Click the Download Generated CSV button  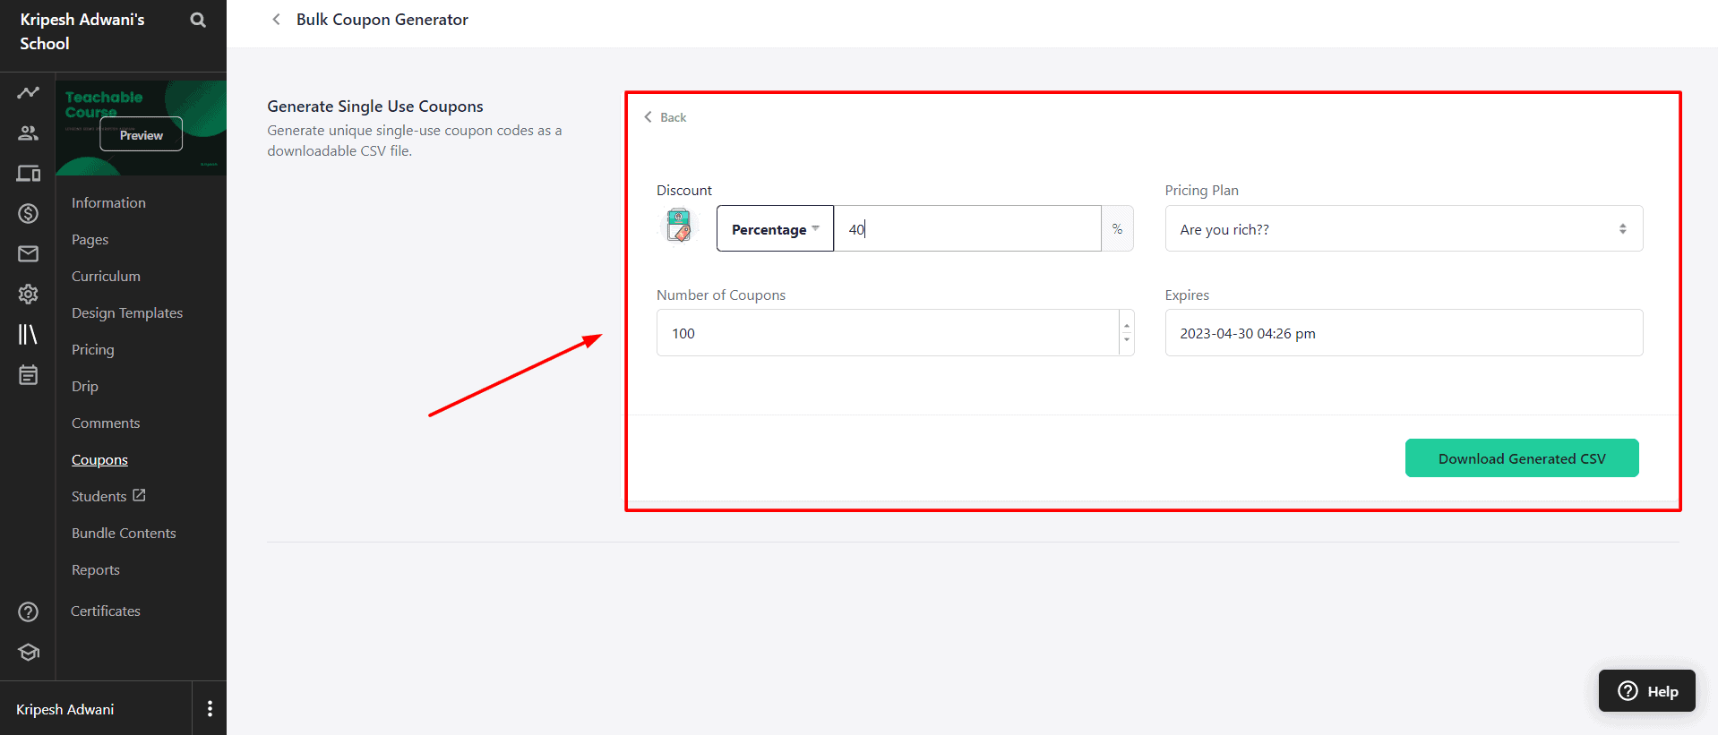tap(1521, 458)
